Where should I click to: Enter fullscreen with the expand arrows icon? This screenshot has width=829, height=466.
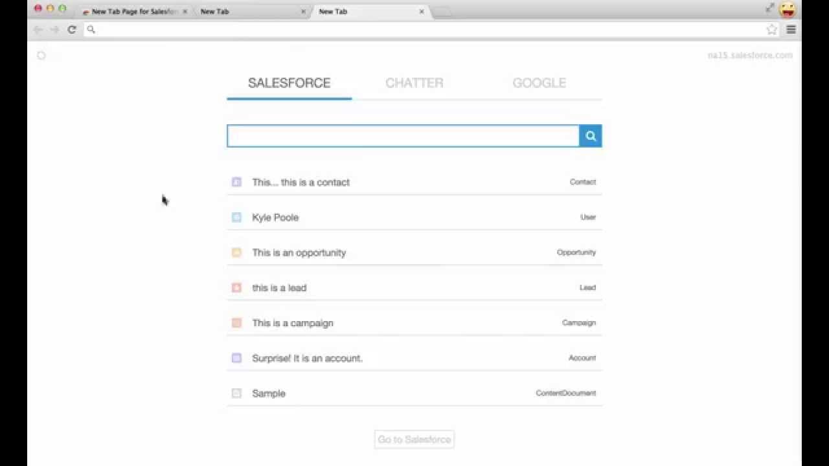tap(769, 8)
